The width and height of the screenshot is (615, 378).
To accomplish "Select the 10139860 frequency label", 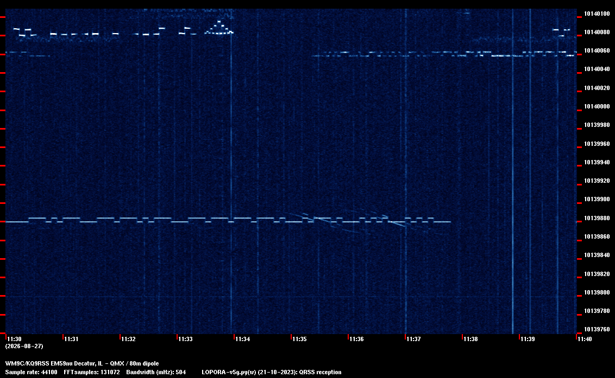I will tap(597, 236).
